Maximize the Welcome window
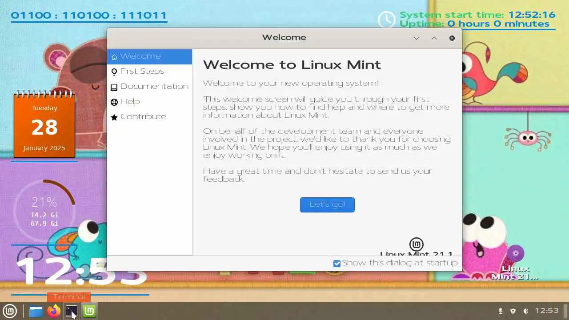Viewport: 569px width, 320px height. pos(434,38)
